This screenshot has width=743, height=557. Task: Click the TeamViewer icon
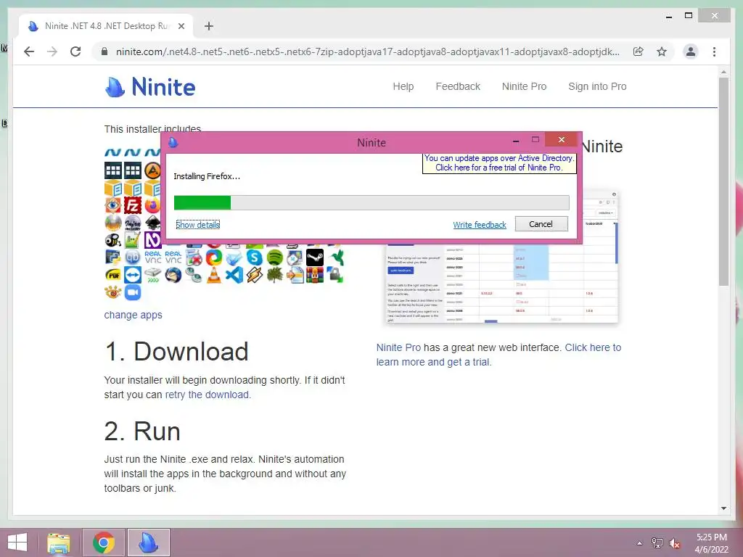pos(133,275)
